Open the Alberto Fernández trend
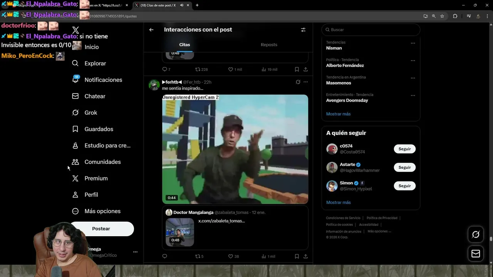Screen dimensions: 493x277 [345, 65]
